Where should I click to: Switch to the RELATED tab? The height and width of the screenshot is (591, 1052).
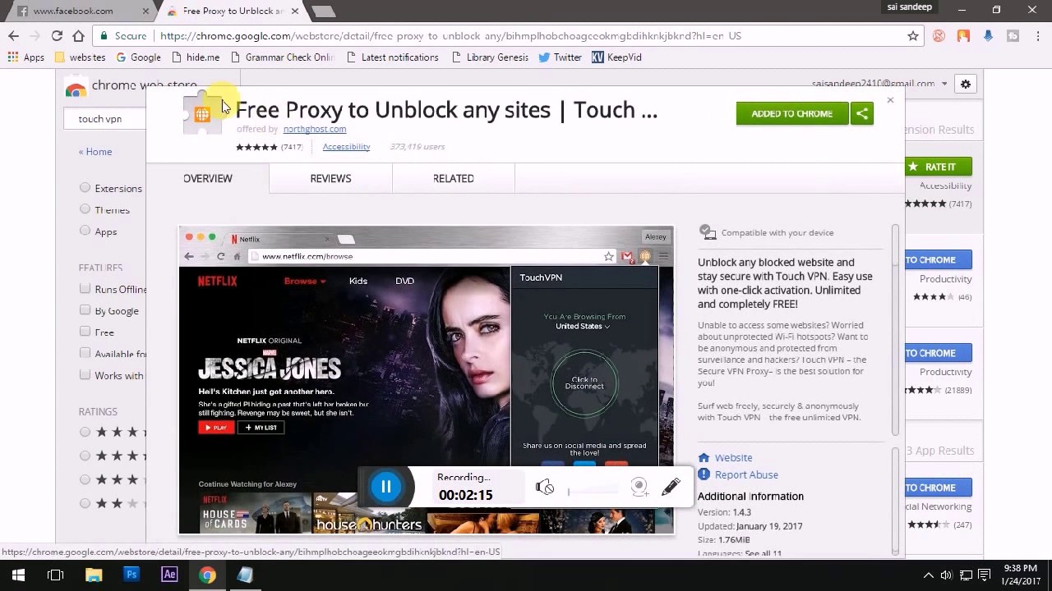[x=453, y=178]
